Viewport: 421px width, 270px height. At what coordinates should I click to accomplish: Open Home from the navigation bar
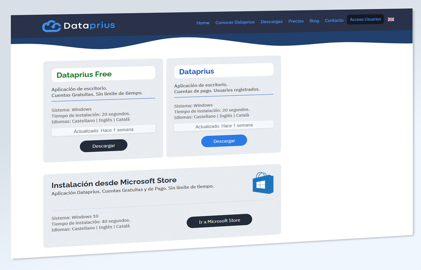(x=203, y=22)
